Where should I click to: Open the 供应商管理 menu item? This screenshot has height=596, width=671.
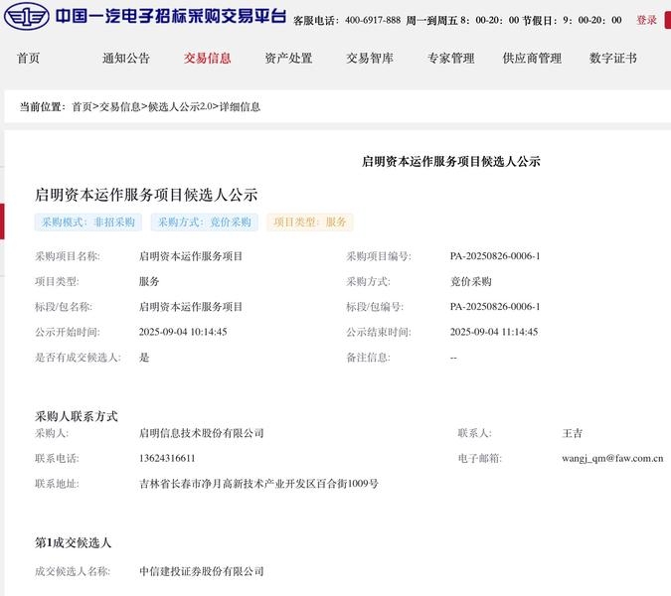[532, 59]
